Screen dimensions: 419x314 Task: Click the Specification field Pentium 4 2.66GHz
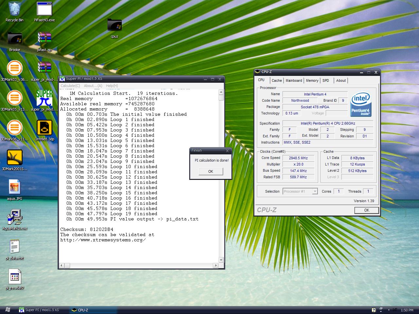point(328,123)
